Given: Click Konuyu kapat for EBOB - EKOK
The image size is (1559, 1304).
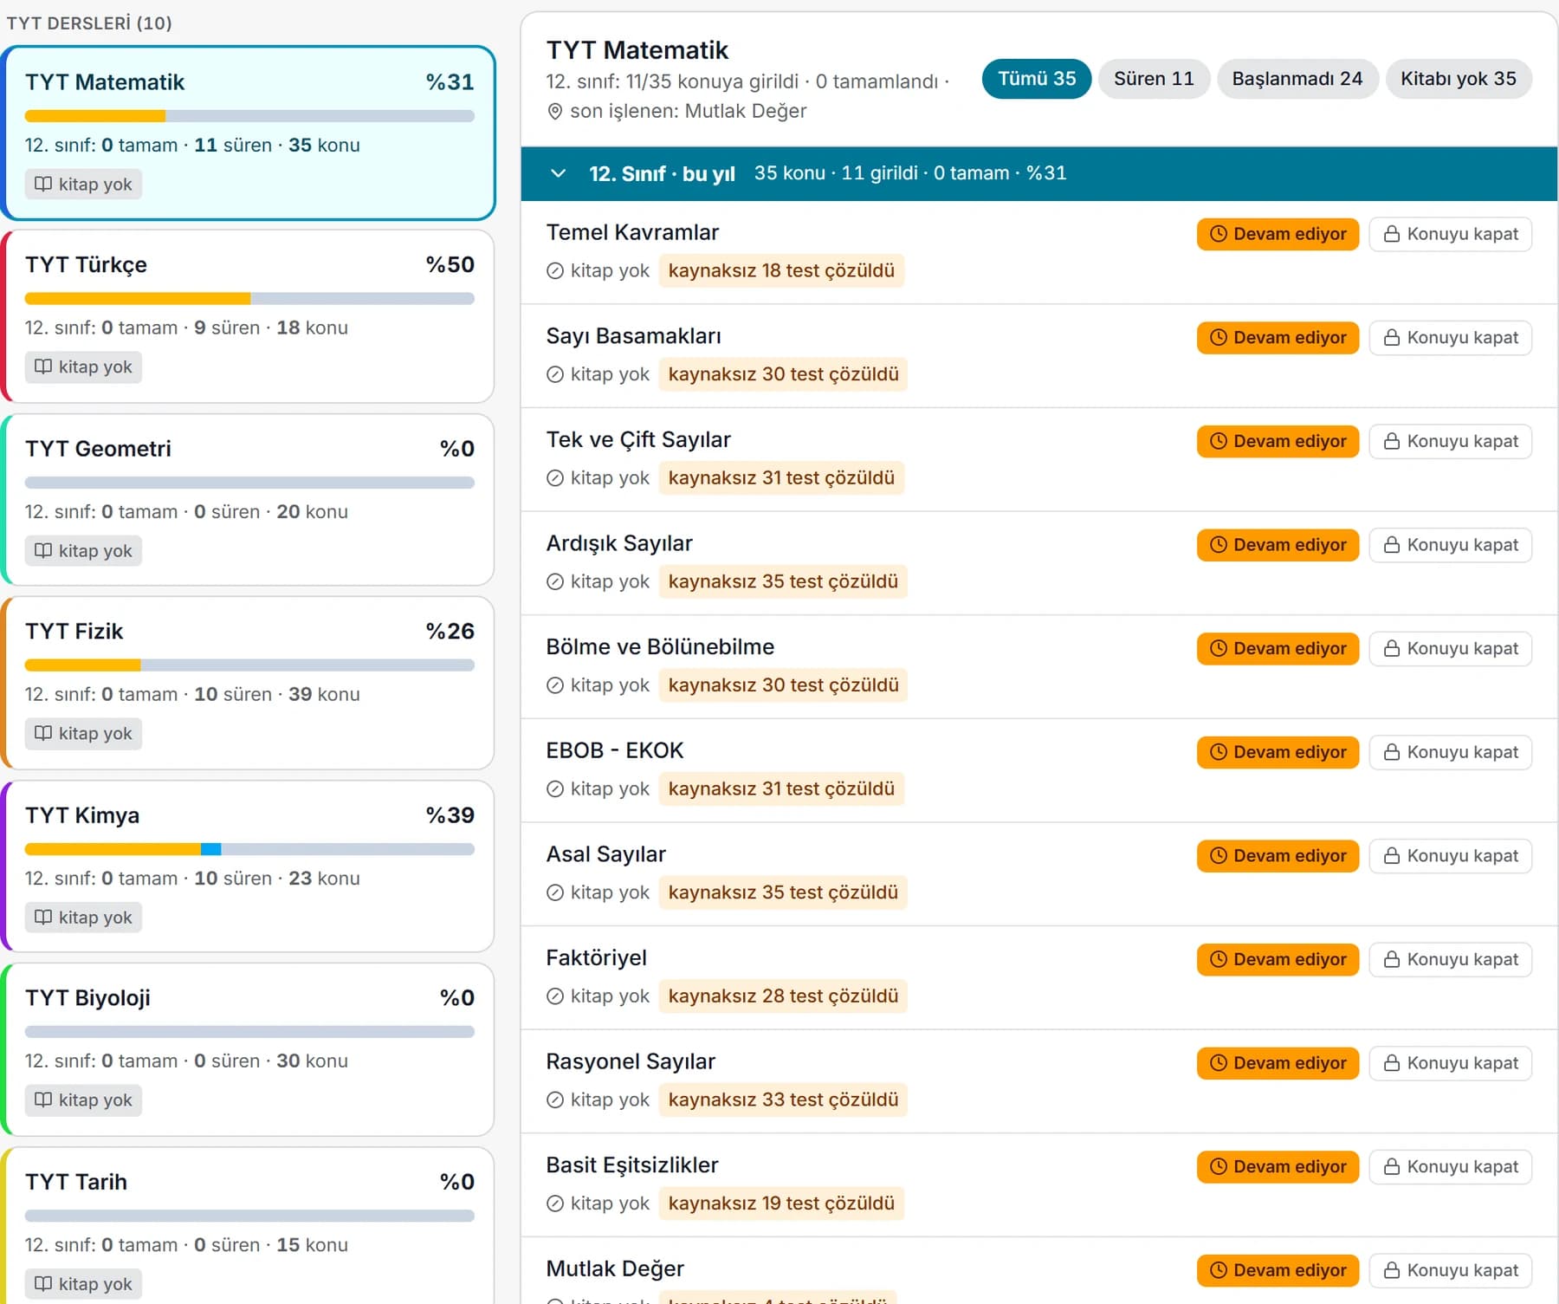Looking at the screenshot, I should point(1451,752).
